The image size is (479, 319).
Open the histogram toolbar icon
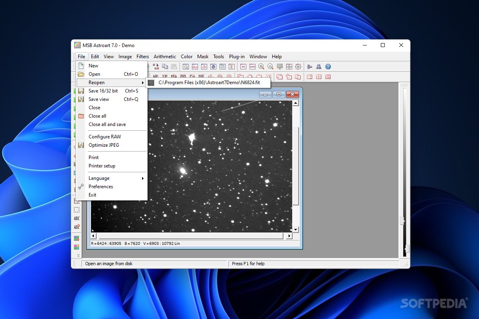[195, 67]
